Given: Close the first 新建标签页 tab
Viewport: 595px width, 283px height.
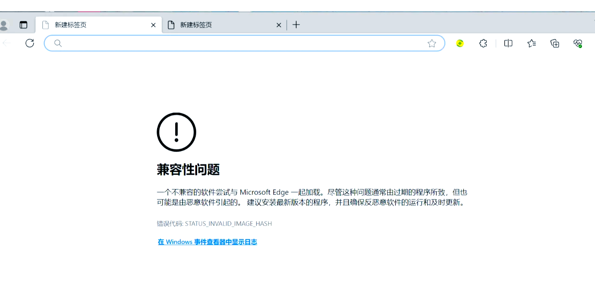Looking at the screenshot, I should point(153,25).
